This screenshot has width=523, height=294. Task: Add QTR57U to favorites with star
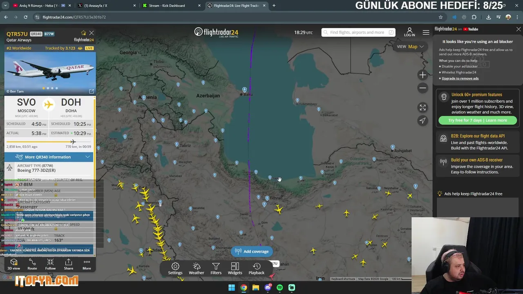click(x=84, y=33)
